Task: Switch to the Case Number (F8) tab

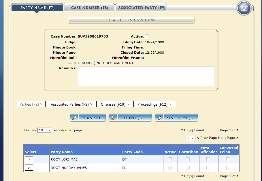Action: pyautogui.click(x=90, y=8)
